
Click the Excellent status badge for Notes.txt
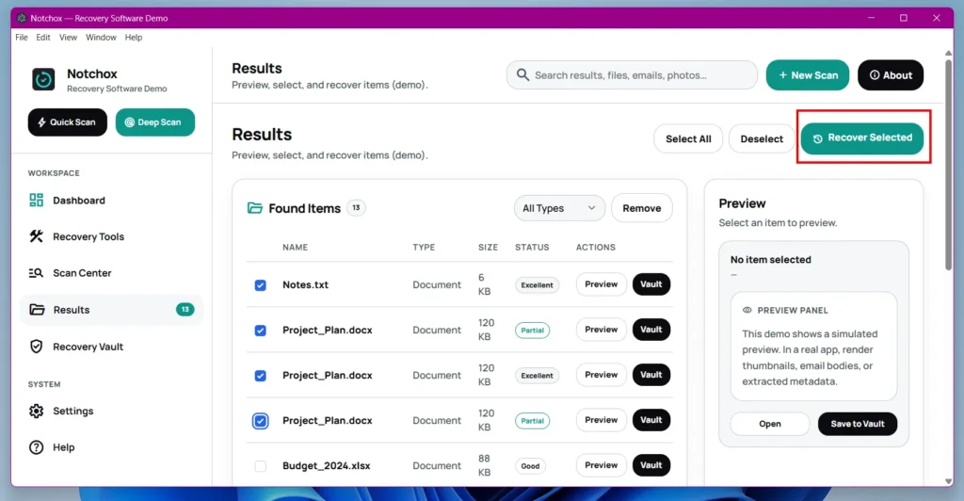(x=537, y=284)
